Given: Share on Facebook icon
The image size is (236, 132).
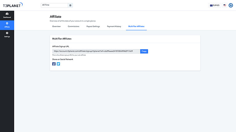Looking at the screenshot, I should 54,64.
